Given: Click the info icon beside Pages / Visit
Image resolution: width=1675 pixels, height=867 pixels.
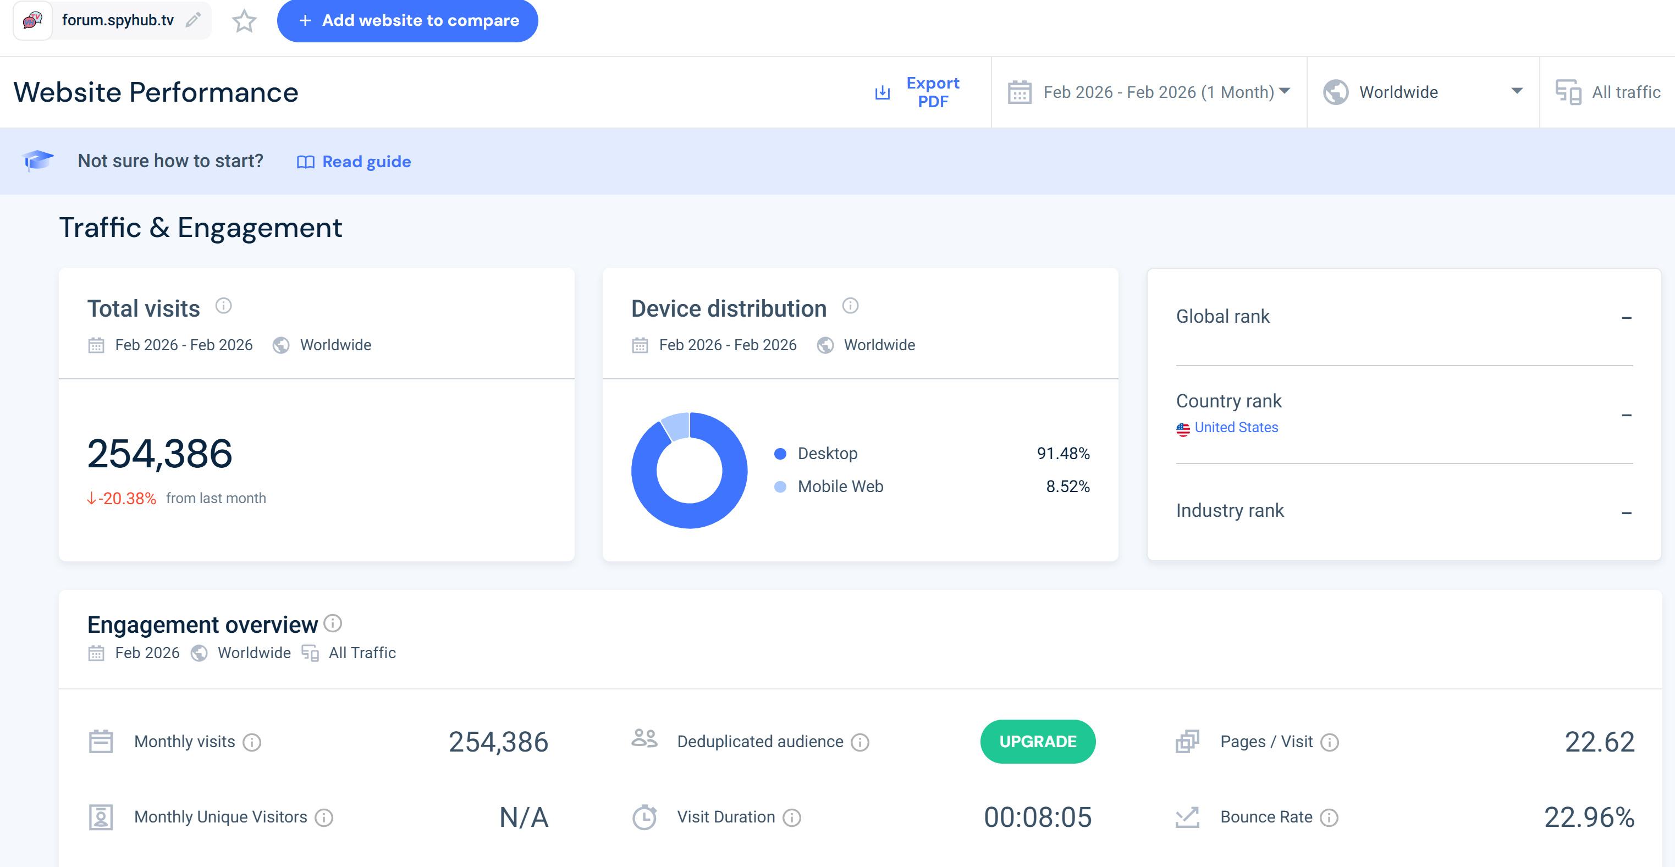Looking at the screenshot, I should point(1330,742).
